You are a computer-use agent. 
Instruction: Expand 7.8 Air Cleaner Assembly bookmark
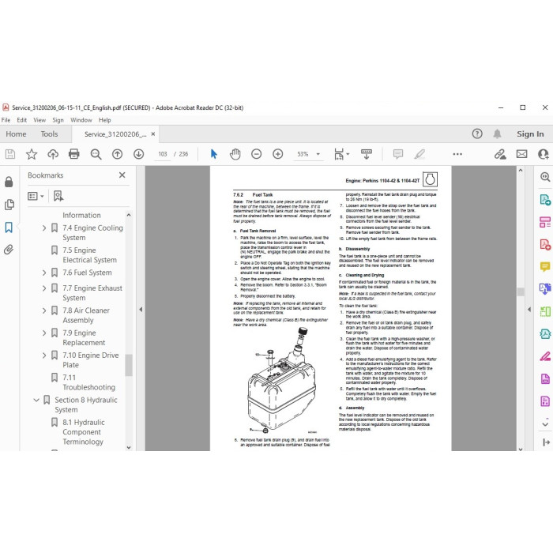click(44, 310)
